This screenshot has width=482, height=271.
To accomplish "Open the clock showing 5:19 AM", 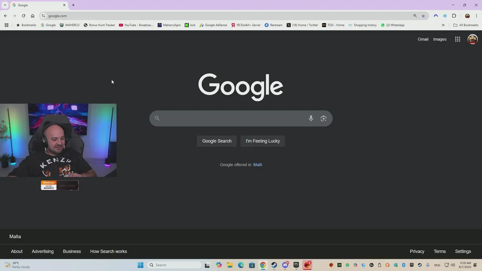I will pyautogui.click(x=465, y=265).
